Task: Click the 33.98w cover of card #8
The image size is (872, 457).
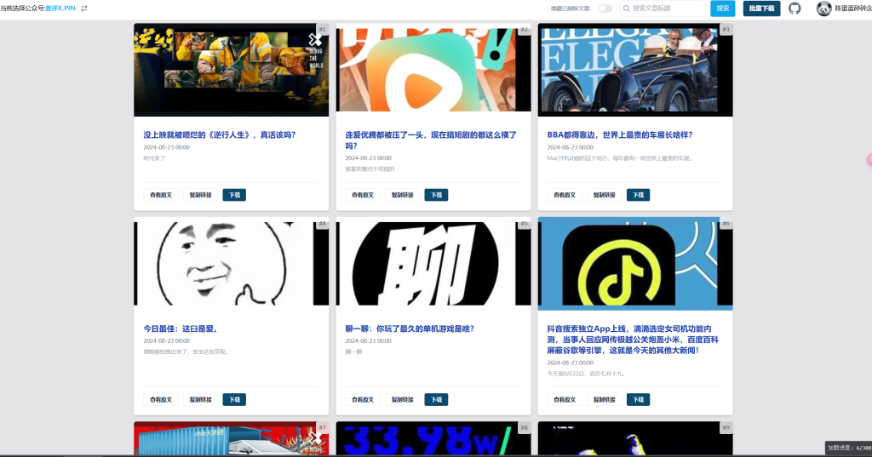Action: point(433,438)
